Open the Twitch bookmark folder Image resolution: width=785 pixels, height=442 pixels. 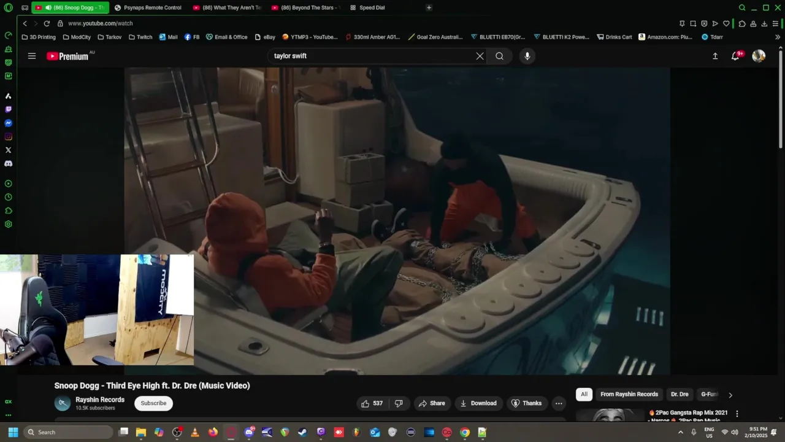click(140, 37)
